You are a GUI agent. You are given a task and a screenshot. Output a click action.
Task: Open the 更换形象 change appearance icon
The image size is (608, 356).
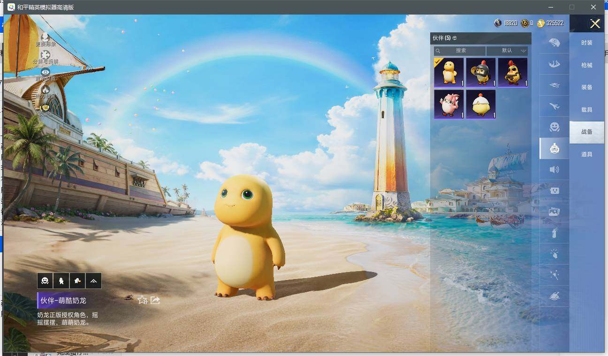46,37
